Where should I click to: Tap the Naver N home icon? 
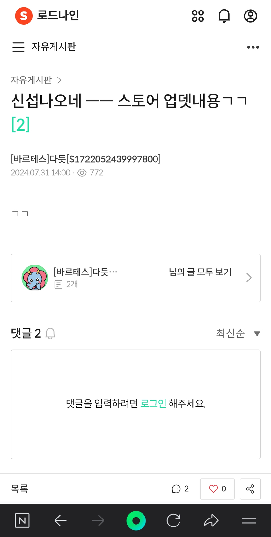pyautogui.click(x=22, y=521)
